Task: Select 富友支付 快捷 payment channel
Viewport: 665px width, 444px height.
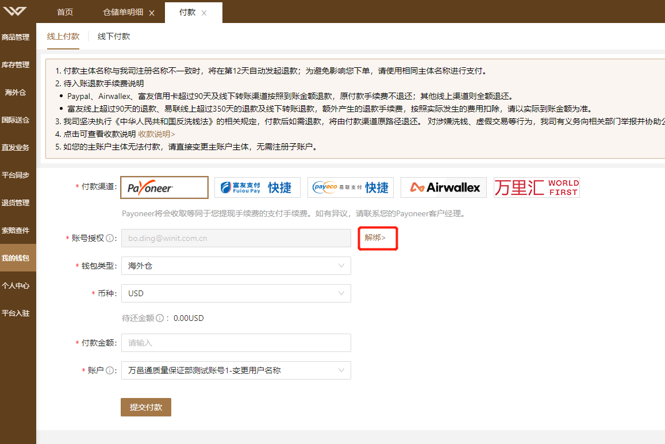Action: [257, 187]
